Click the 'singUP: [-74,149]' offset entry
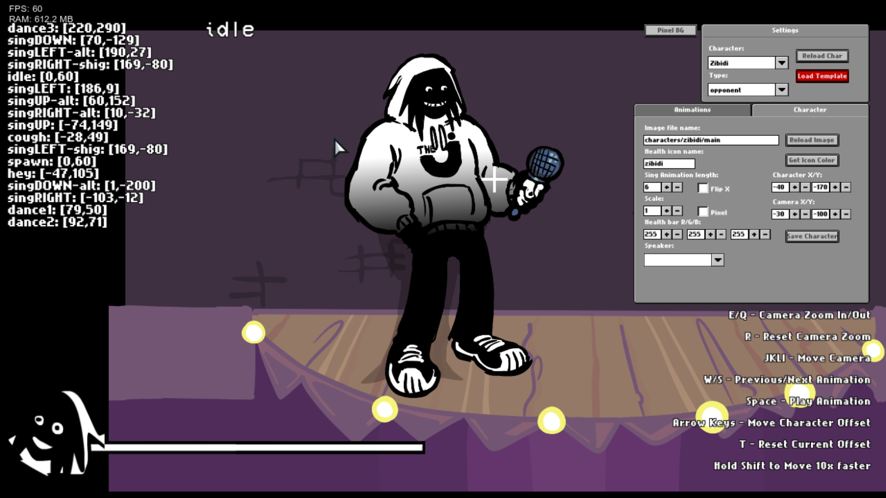The width and height of the screenshot is (886, 498). [x=63, y=125]
